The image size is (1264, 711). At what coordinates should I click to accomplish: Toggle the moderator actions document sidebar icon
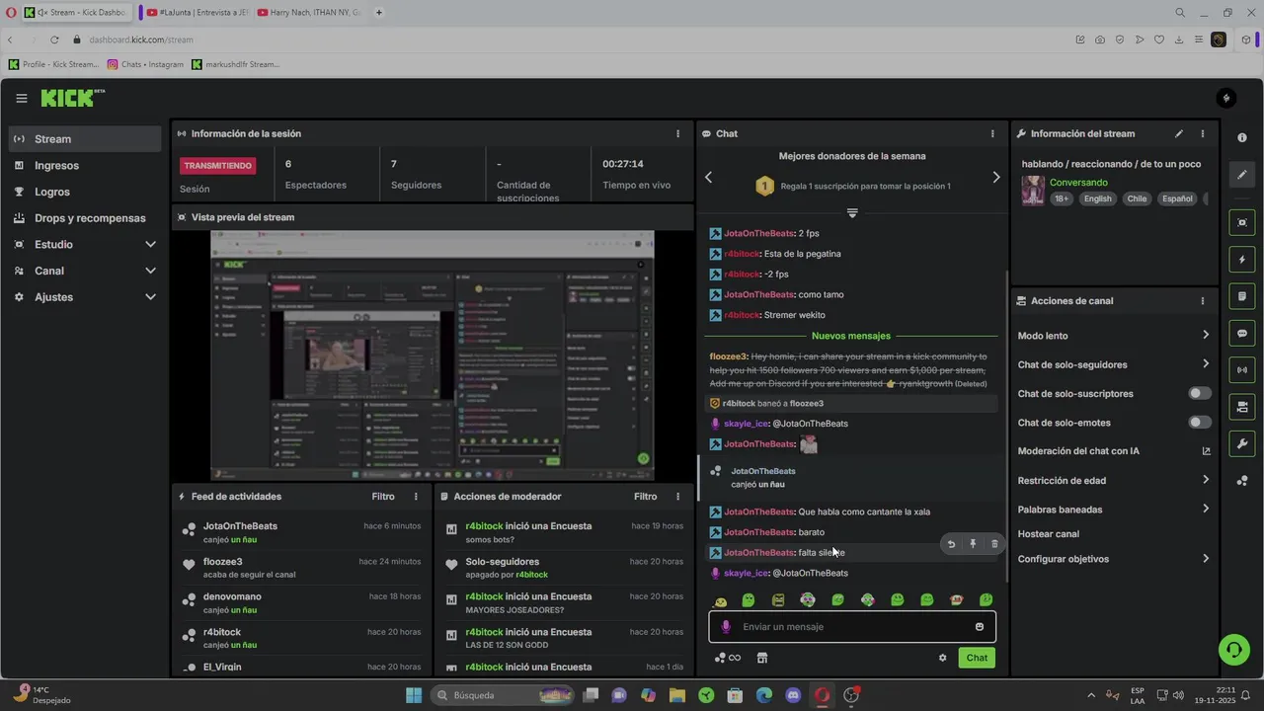click(1242, 296)
